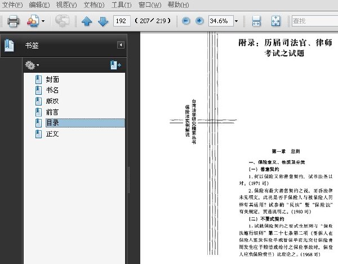The image size is (338, 264).
Task: Open the 工具(T) menu
Action: tap(121, 5)
